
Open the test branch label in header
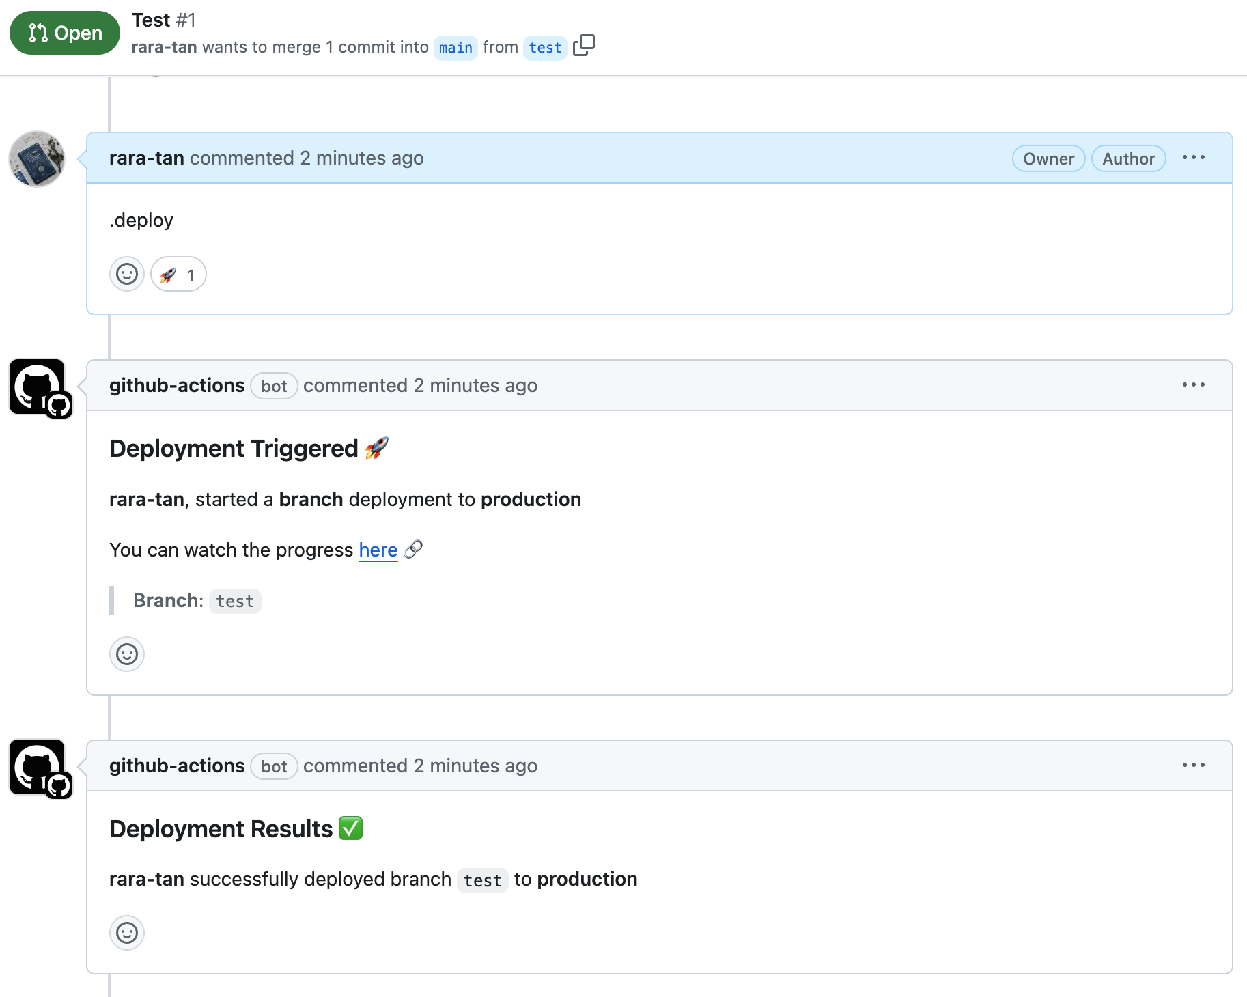click(x=544, y=47)
